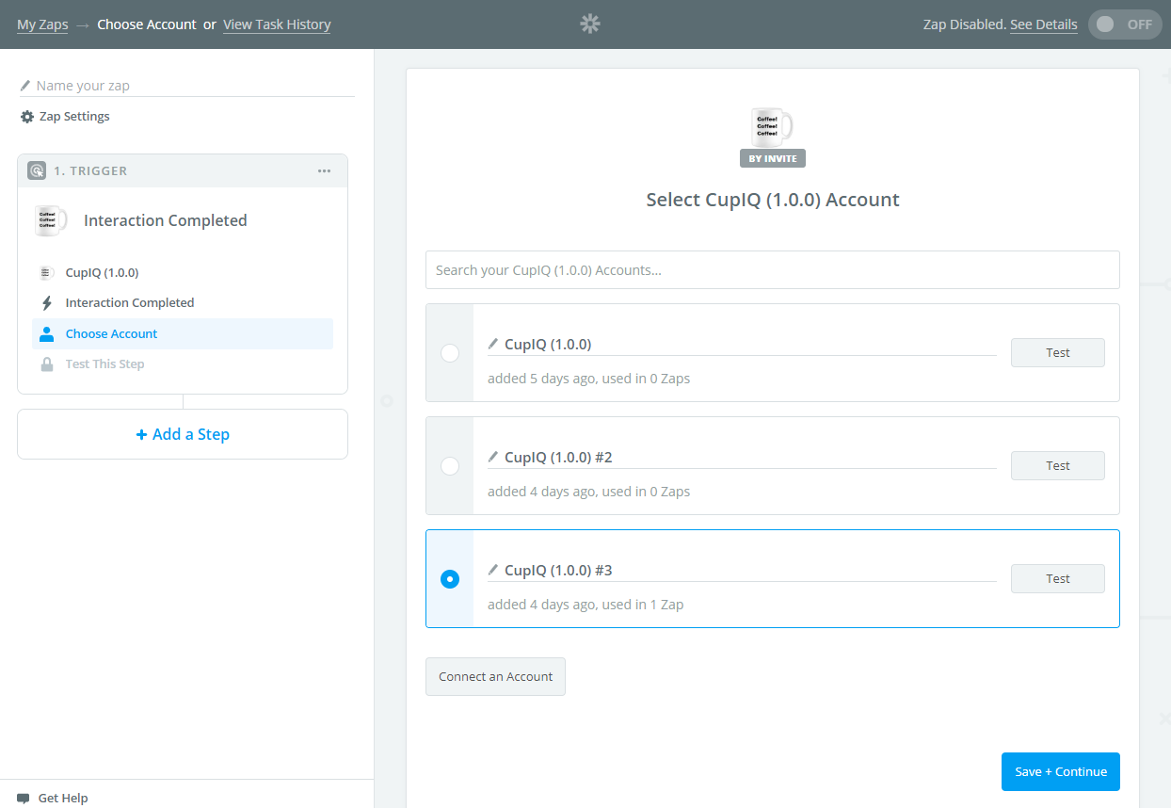Click 'added 4 days ago, used in 1 Zap'
The height and width of the screenshot is (808, 1171).
[585, 605]
